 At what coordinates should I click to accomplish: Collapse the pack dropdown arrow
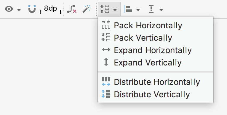point(115,10)
